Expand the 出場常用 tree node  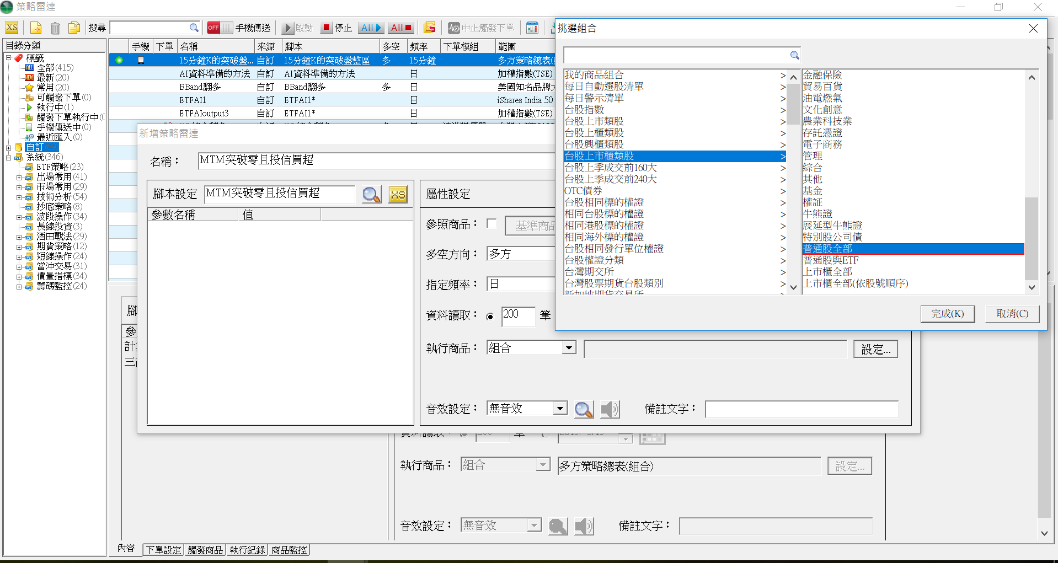point(19,177)
